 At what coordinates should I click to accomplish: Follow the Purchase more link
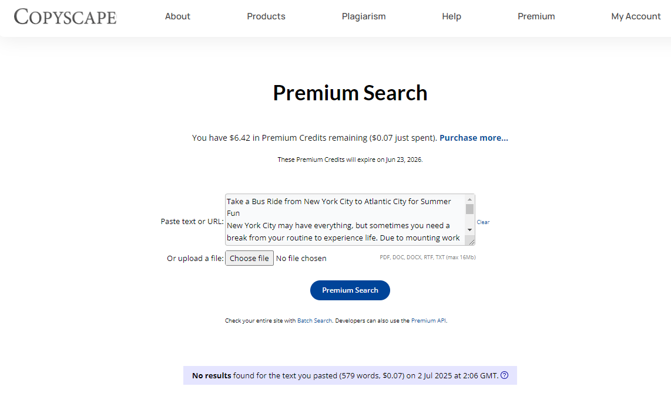pos(474,138)
